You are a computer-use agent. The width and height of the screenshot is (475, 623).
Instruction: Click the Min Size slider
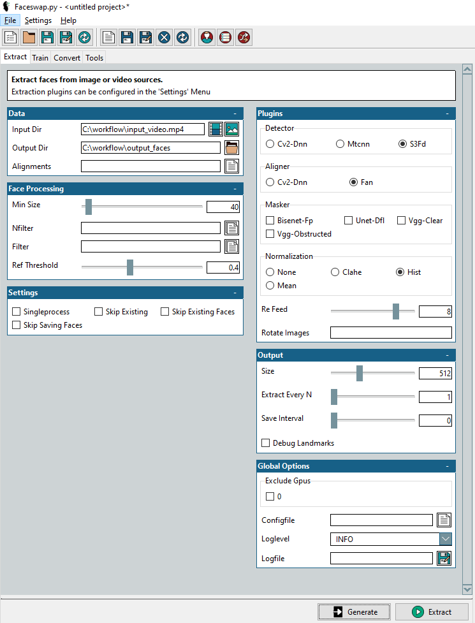coord(142,207)
